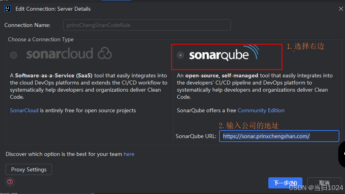Click 'Edit Connection: Server Details' title

(53, 9)
